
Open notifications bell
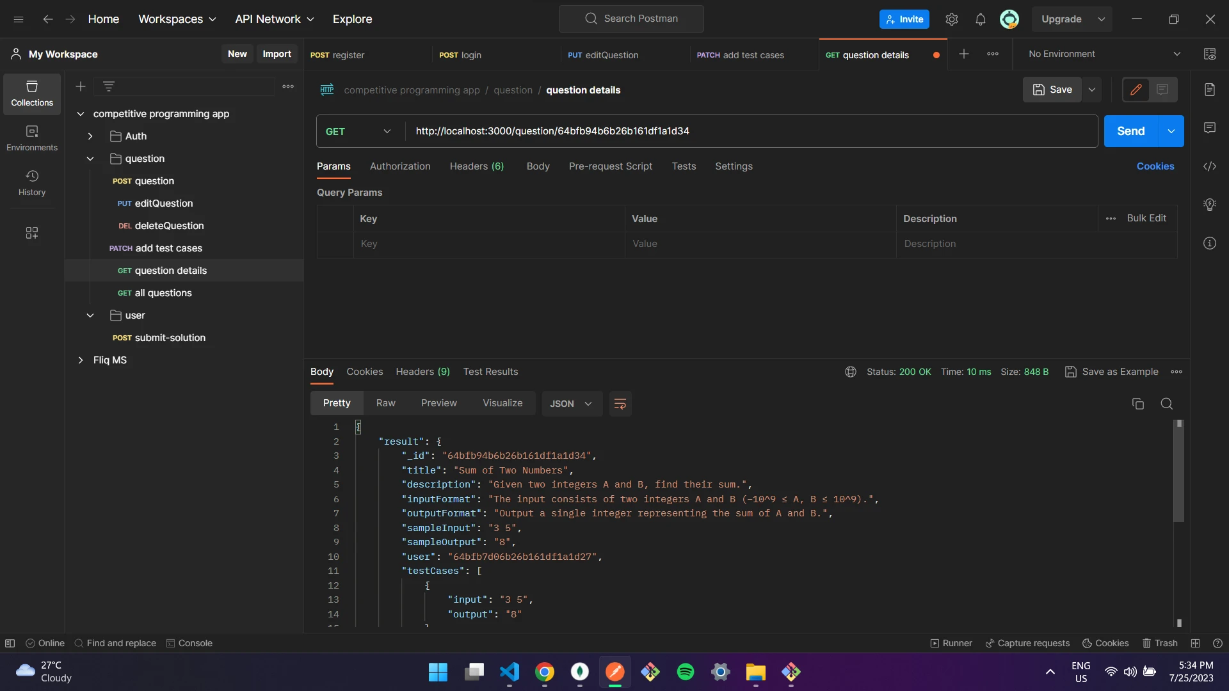[981, 19]
